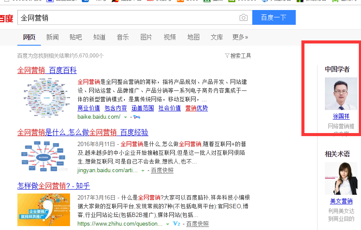Expand the 更多» menu
Viewport: 361px width, 230px height.
point(240,37)
